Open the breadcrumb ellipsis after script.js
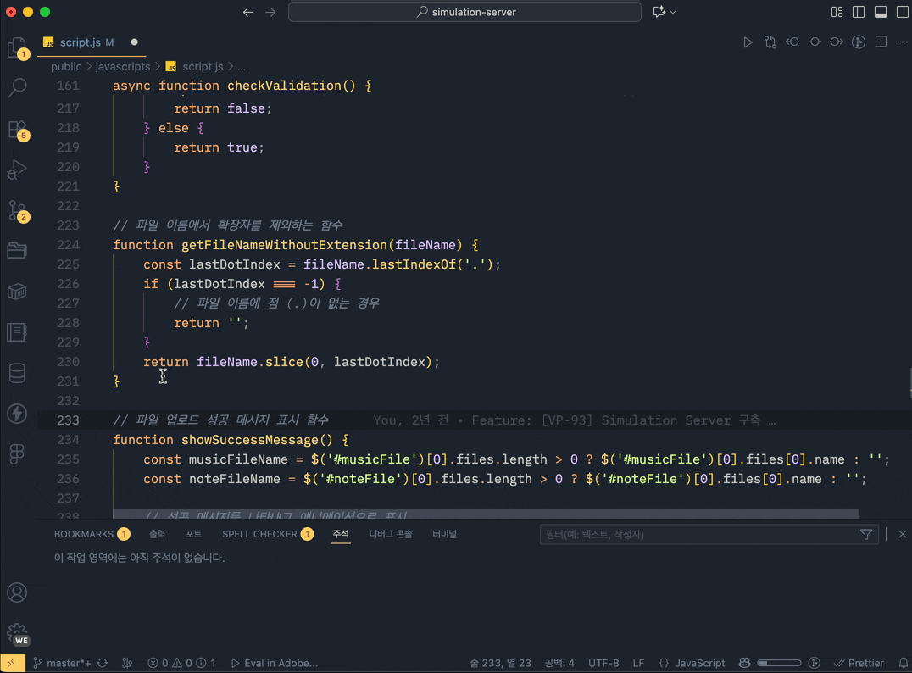Viewport: 912px width, 673px height. (240, 66)
